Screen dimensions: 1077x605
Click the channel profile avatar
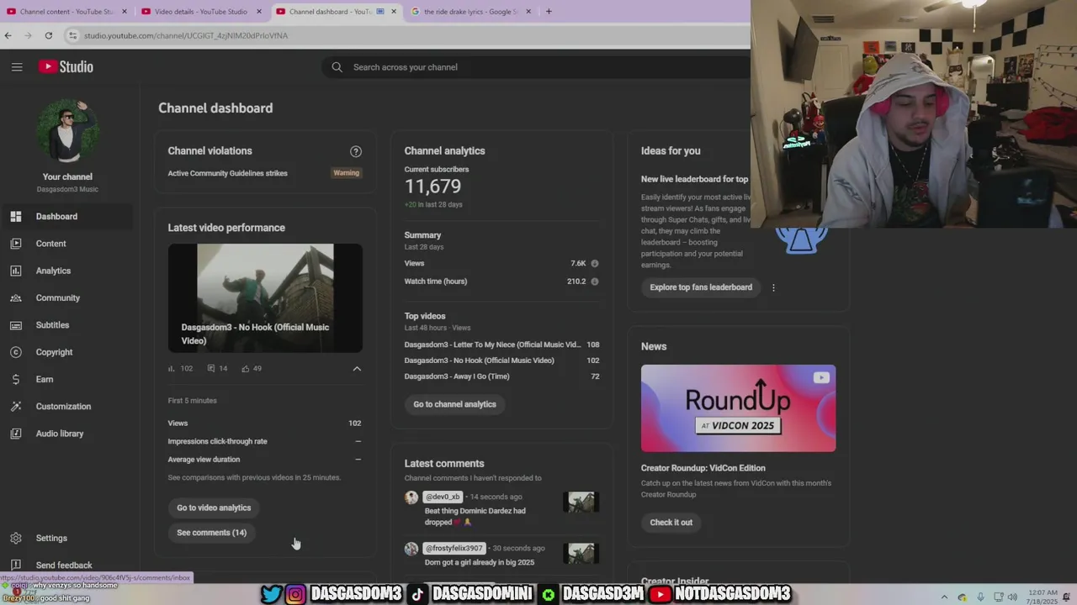(x=67, y=132)
